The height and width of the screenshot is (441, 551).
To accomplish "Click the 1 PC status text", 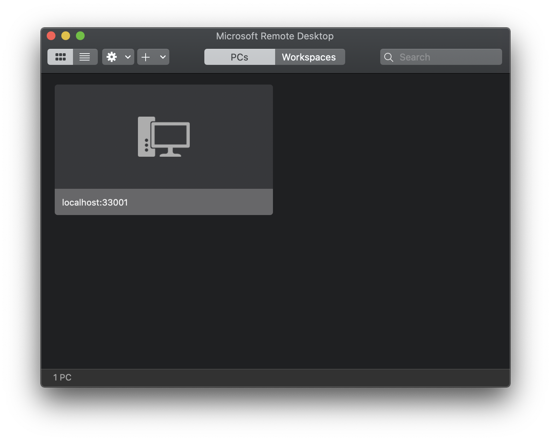I will coord(62,377).
